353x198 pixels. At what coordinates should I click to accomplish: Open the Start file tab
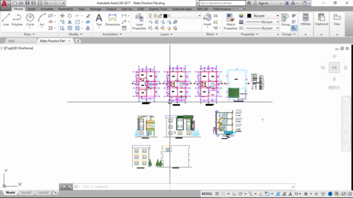click(x=11, y=41)
